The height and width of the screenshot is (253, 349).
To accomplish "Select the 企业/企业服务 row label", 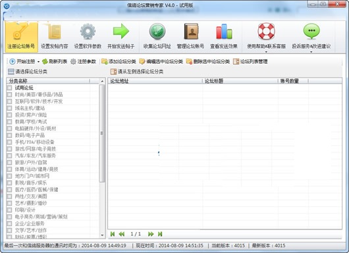I will pyautogui.click(x=30, y=223).
